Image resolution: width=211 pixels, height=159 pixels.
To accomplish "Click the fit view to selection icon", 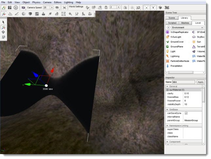I will 64,8.
